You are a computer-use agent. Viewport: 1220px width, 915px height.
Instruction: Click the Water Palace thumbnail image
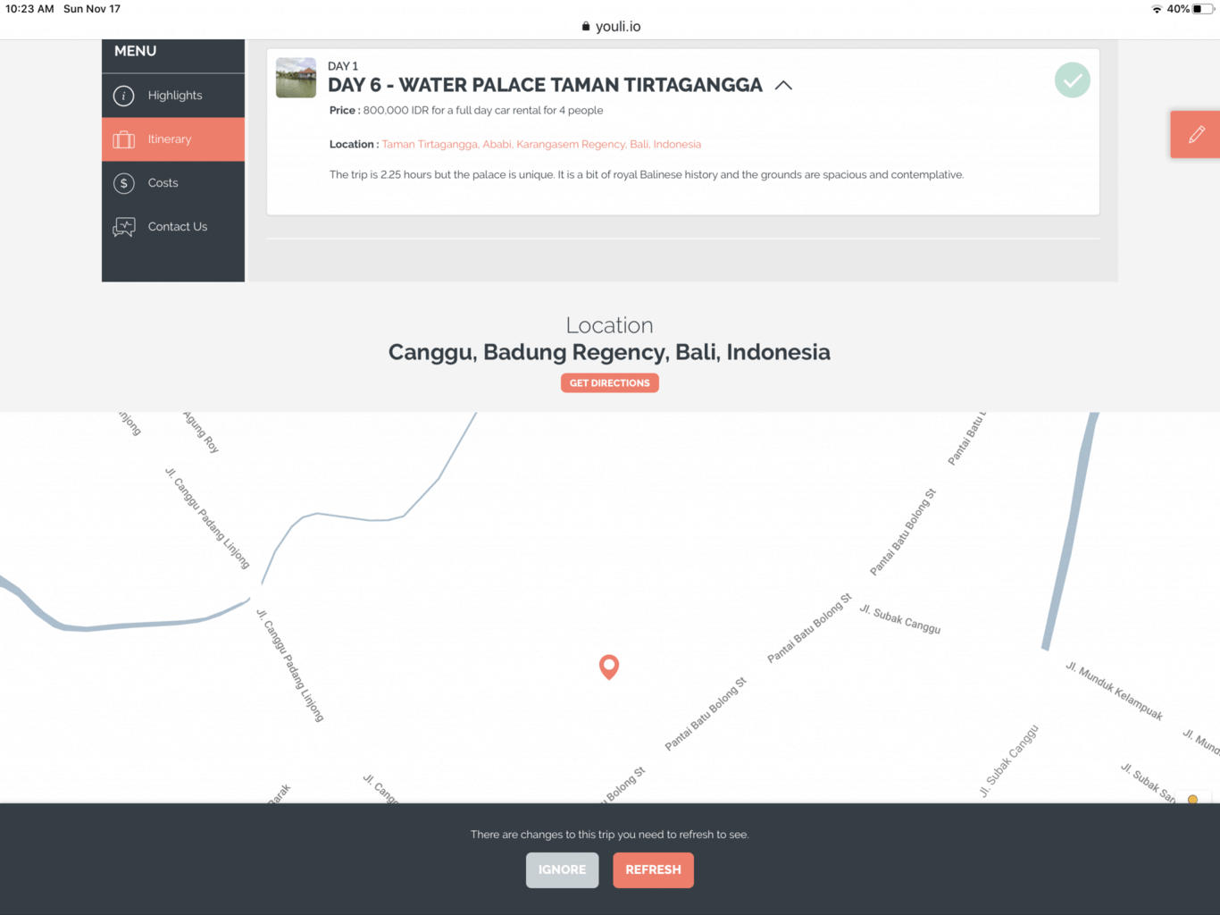coord(296,79)
